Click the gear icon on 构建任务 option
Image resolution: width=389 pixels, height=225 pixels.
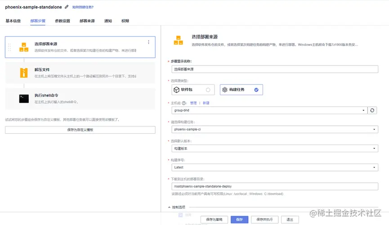coord(224,90)
